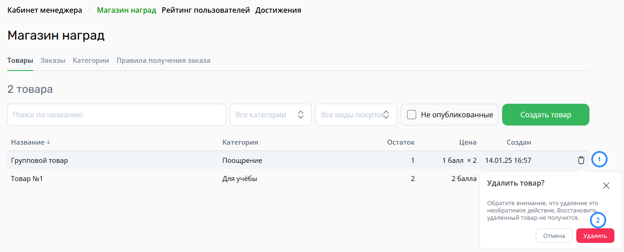The width and height of the screenshot is (624, 252).
Task: Click the Создан column header
Action: [x=519, y=142]
